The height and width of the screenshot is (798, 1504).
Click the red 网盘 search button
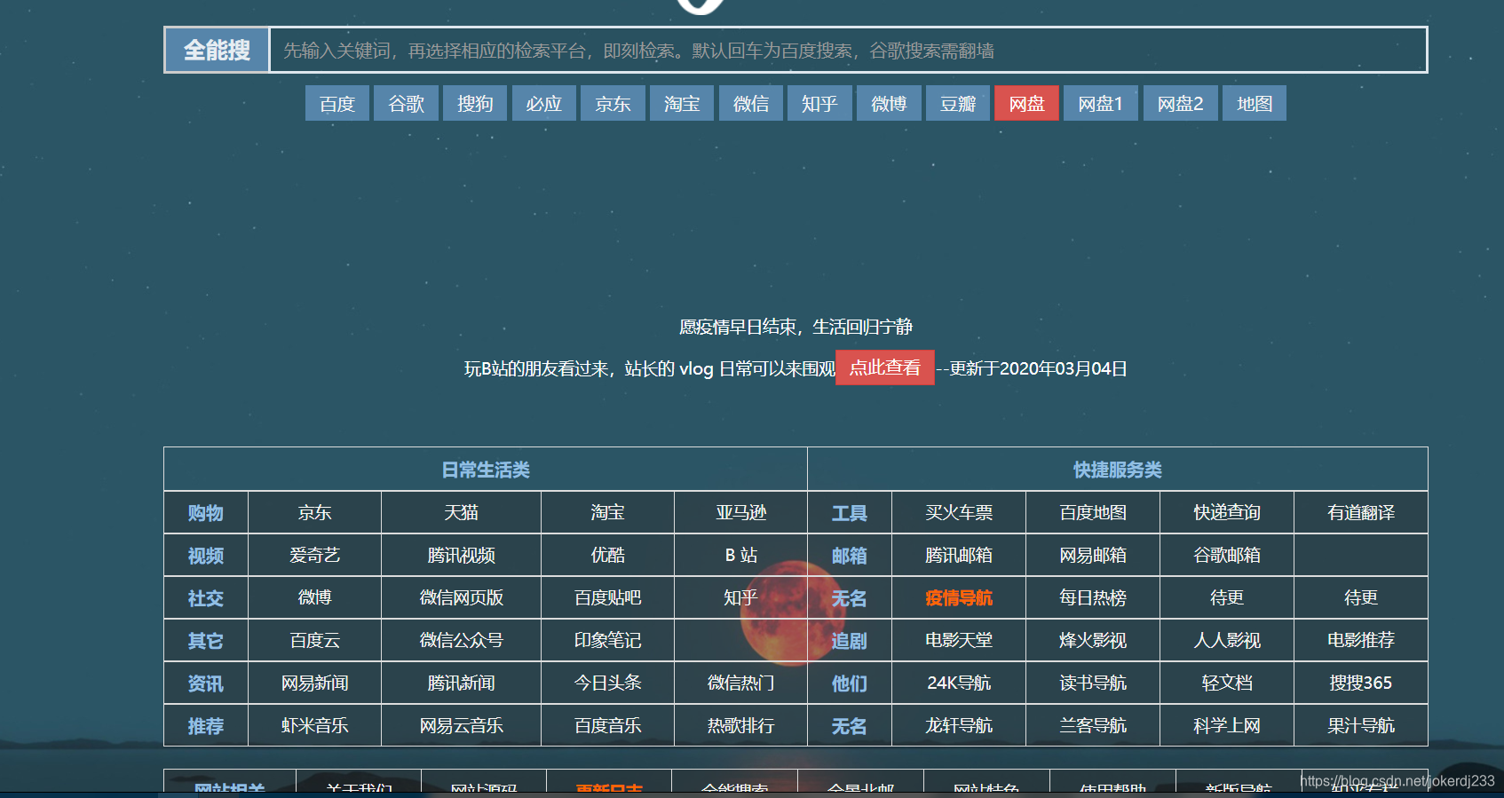pyautogui.click(x=1027, y=103)
